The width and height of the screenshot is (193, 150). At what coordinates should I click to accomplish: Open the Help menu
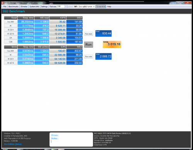click(109, 7)
